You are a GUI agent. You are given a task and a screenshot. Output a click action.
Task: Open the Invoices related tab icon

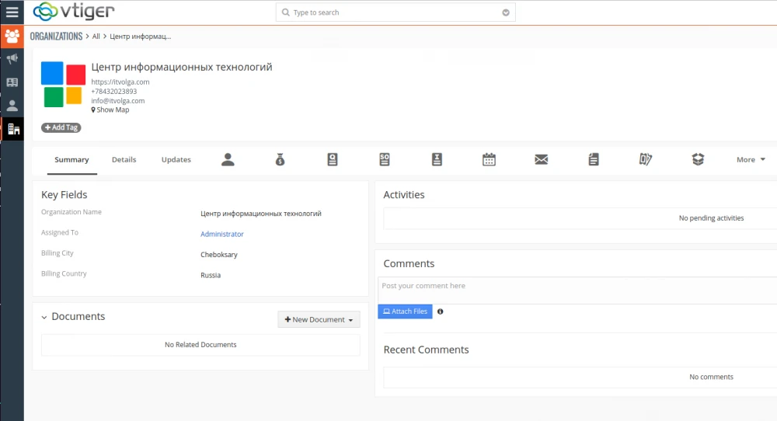pyautogui.click(x=437, y=159)
